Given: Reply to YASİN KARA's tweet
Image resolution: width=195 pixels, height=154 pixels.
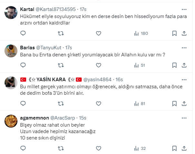Looking at the screenshot, I should [23, 103].
